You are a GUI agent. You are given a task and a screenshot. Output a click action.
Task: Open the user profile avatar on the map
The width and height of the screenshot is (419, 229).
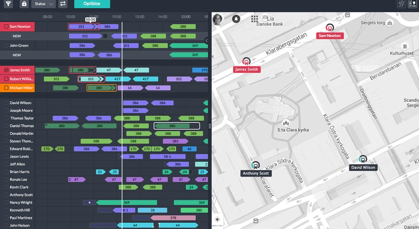pos(218,19)
